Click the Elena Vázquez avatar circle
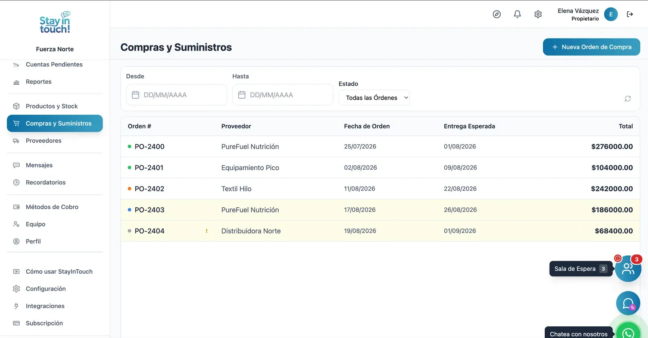648x338 pixels. 611,14
